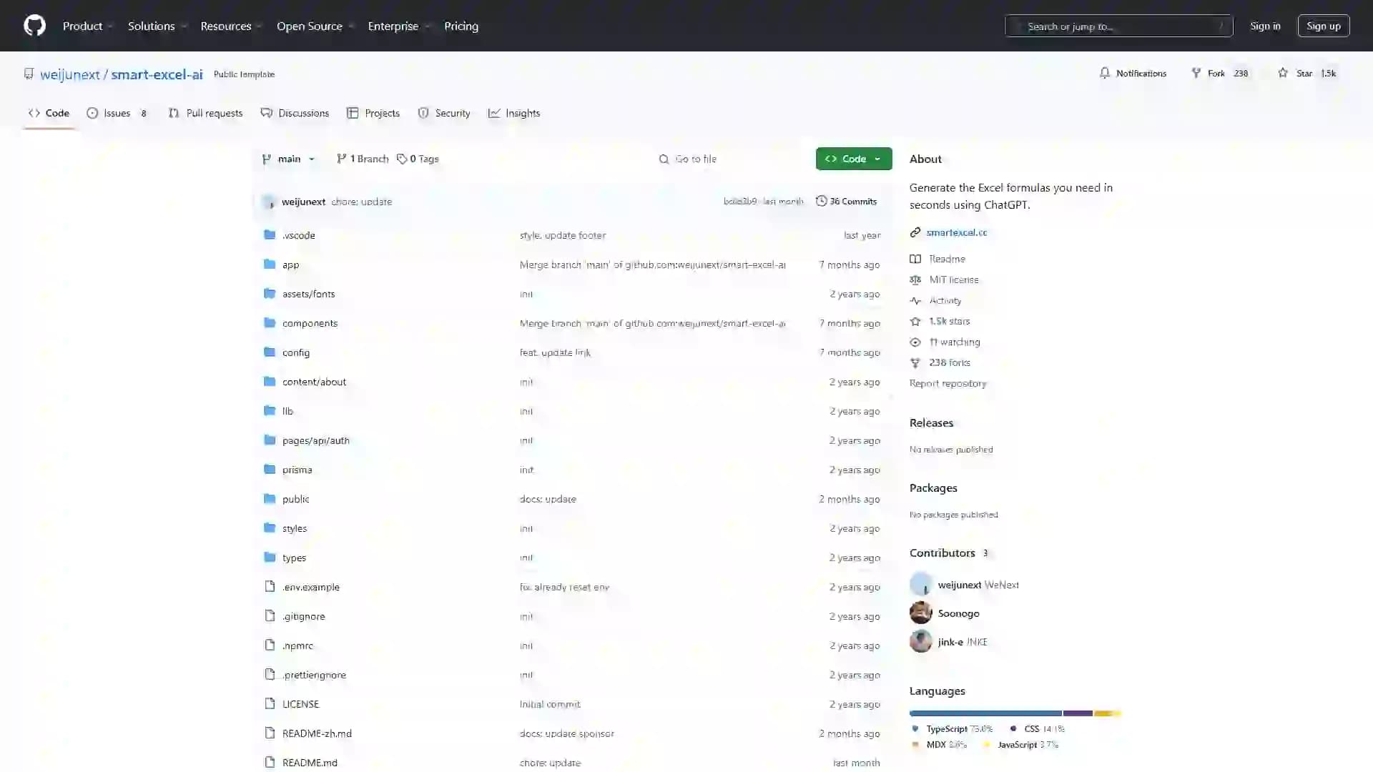1373x772 pixels.
Task: Select the Issues tab with count 8
Action: click(116, 112)
